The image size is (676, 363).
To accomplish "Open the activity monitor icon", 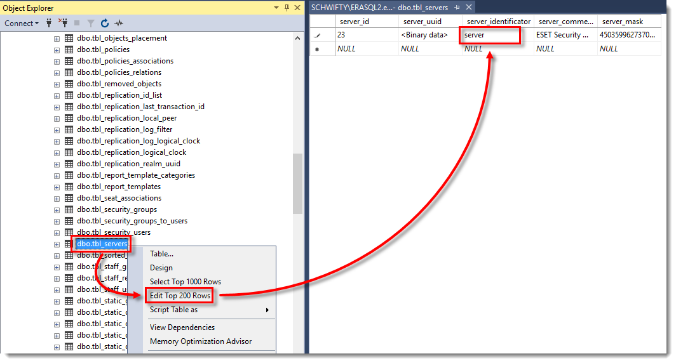I will click(x=119, y=23).
